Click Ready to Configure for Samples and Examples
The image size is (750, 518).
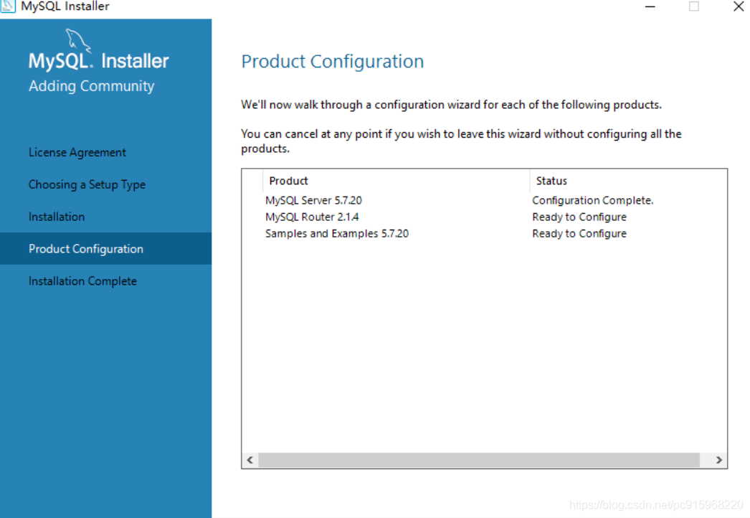point(579,234)
